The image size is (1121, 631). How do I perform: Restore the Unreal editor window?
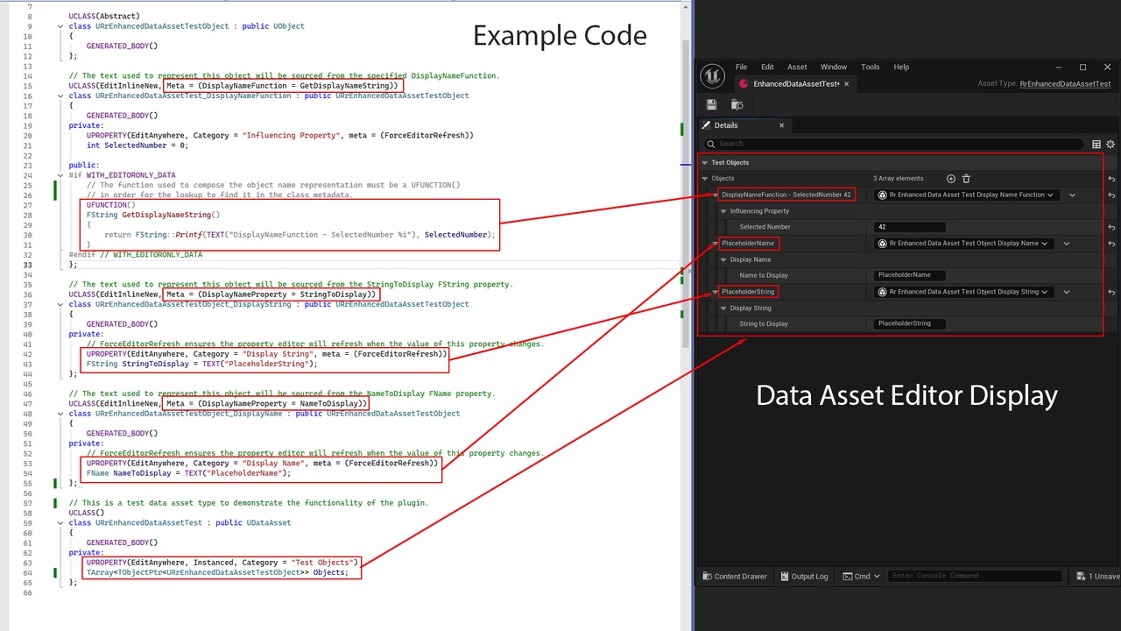pyautogui.click(x=1082, y=67)
